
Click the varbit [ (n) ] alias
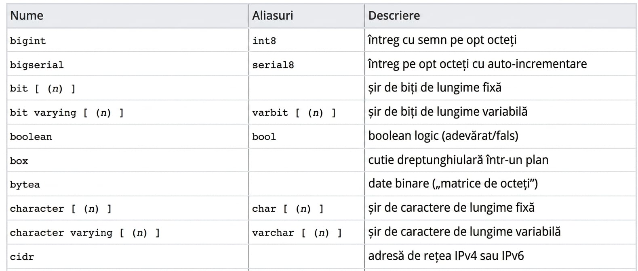pyautogui.click(x=294, y=113)
